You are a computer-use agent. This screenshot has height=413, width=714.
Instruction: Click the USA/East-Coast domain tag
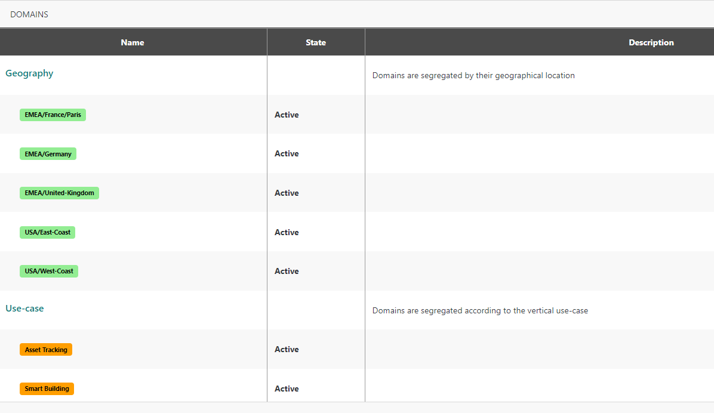47,232
